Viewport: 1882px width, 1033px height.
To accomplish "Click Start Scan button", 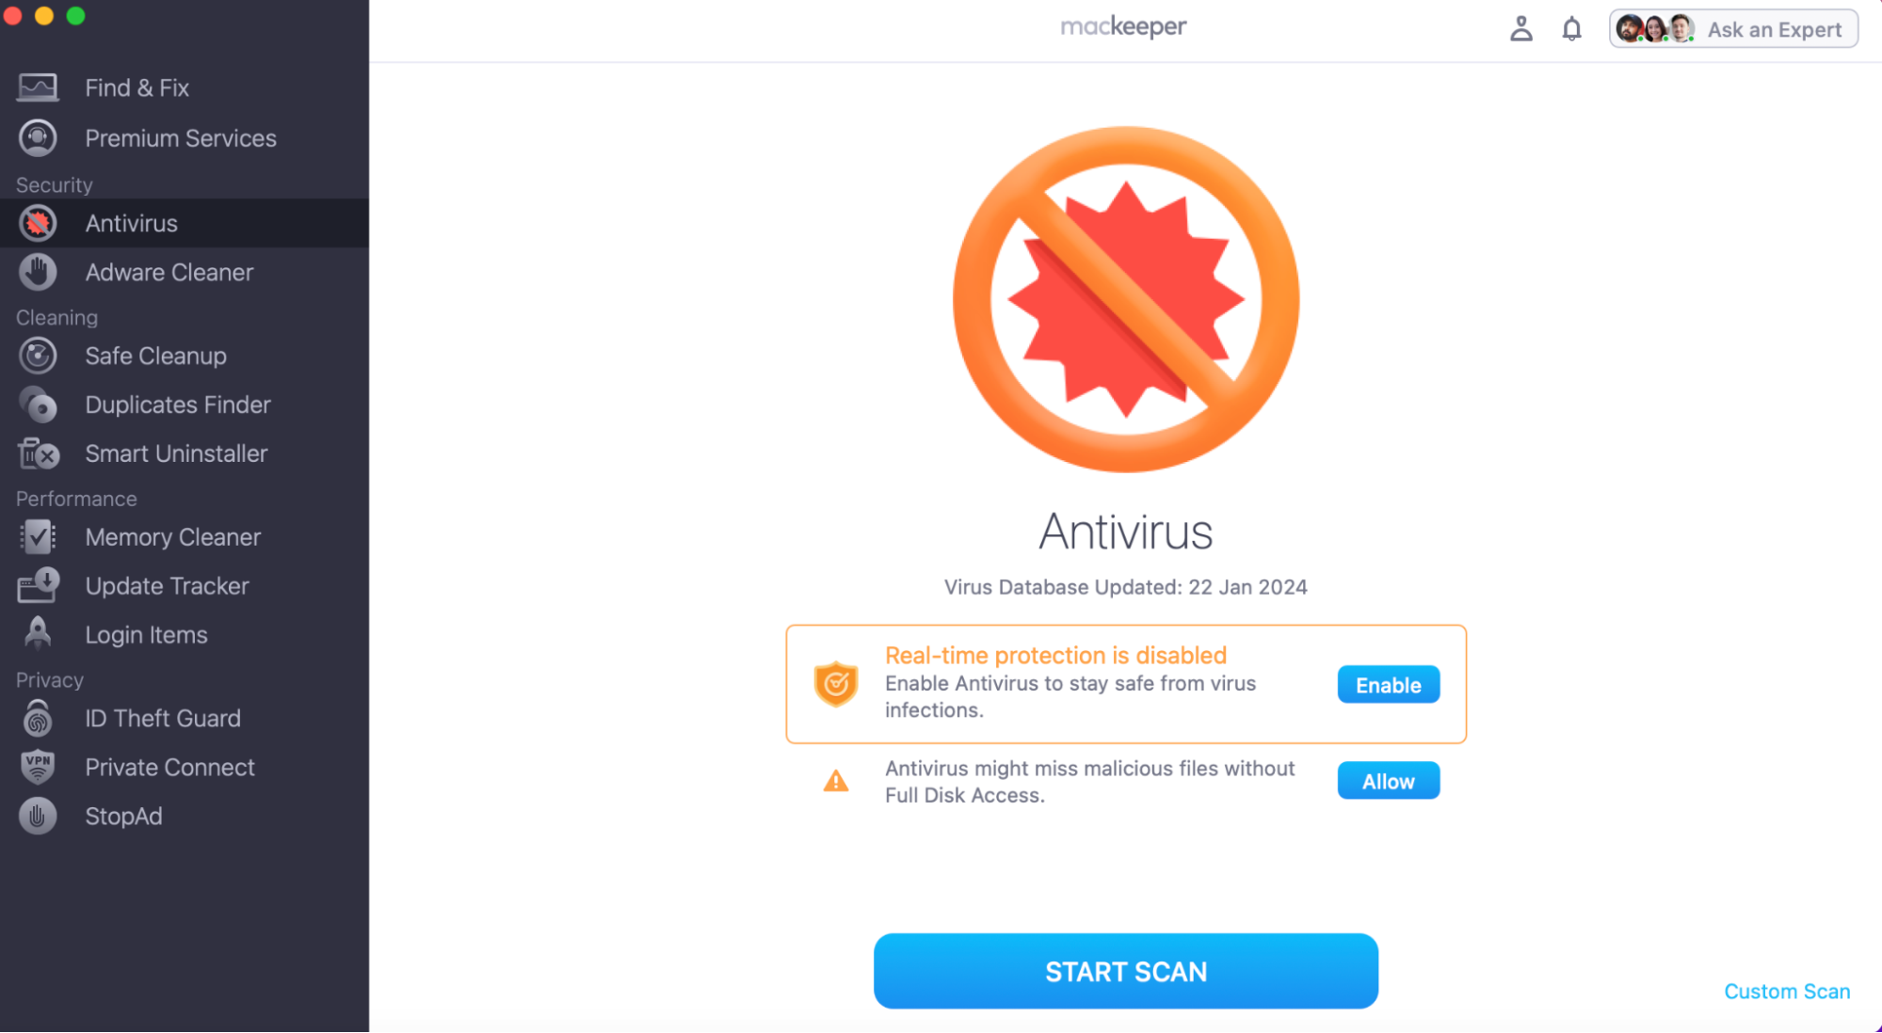I will tap(1126, 972).
